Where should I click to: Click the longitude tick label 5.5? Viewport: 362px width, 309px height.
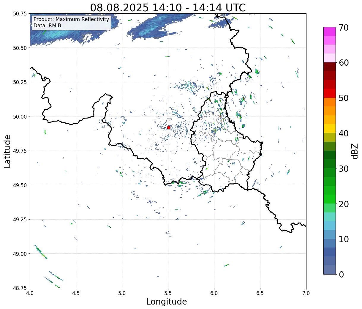pyautogui.click(x=168, y=293)
